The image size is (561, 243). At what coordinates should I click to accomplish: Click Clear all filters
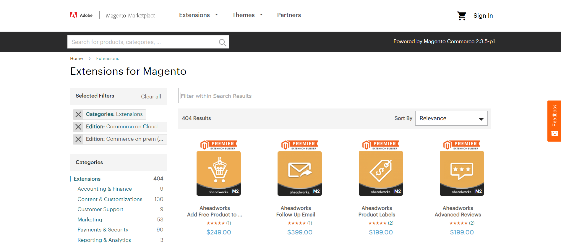[151, 97]
